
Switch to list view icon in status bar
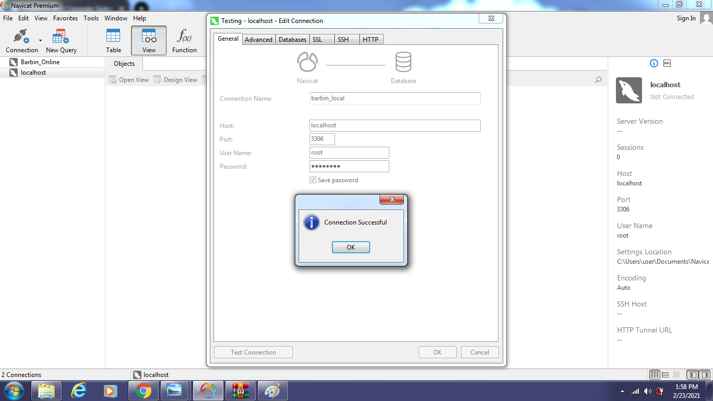point(666,374)
